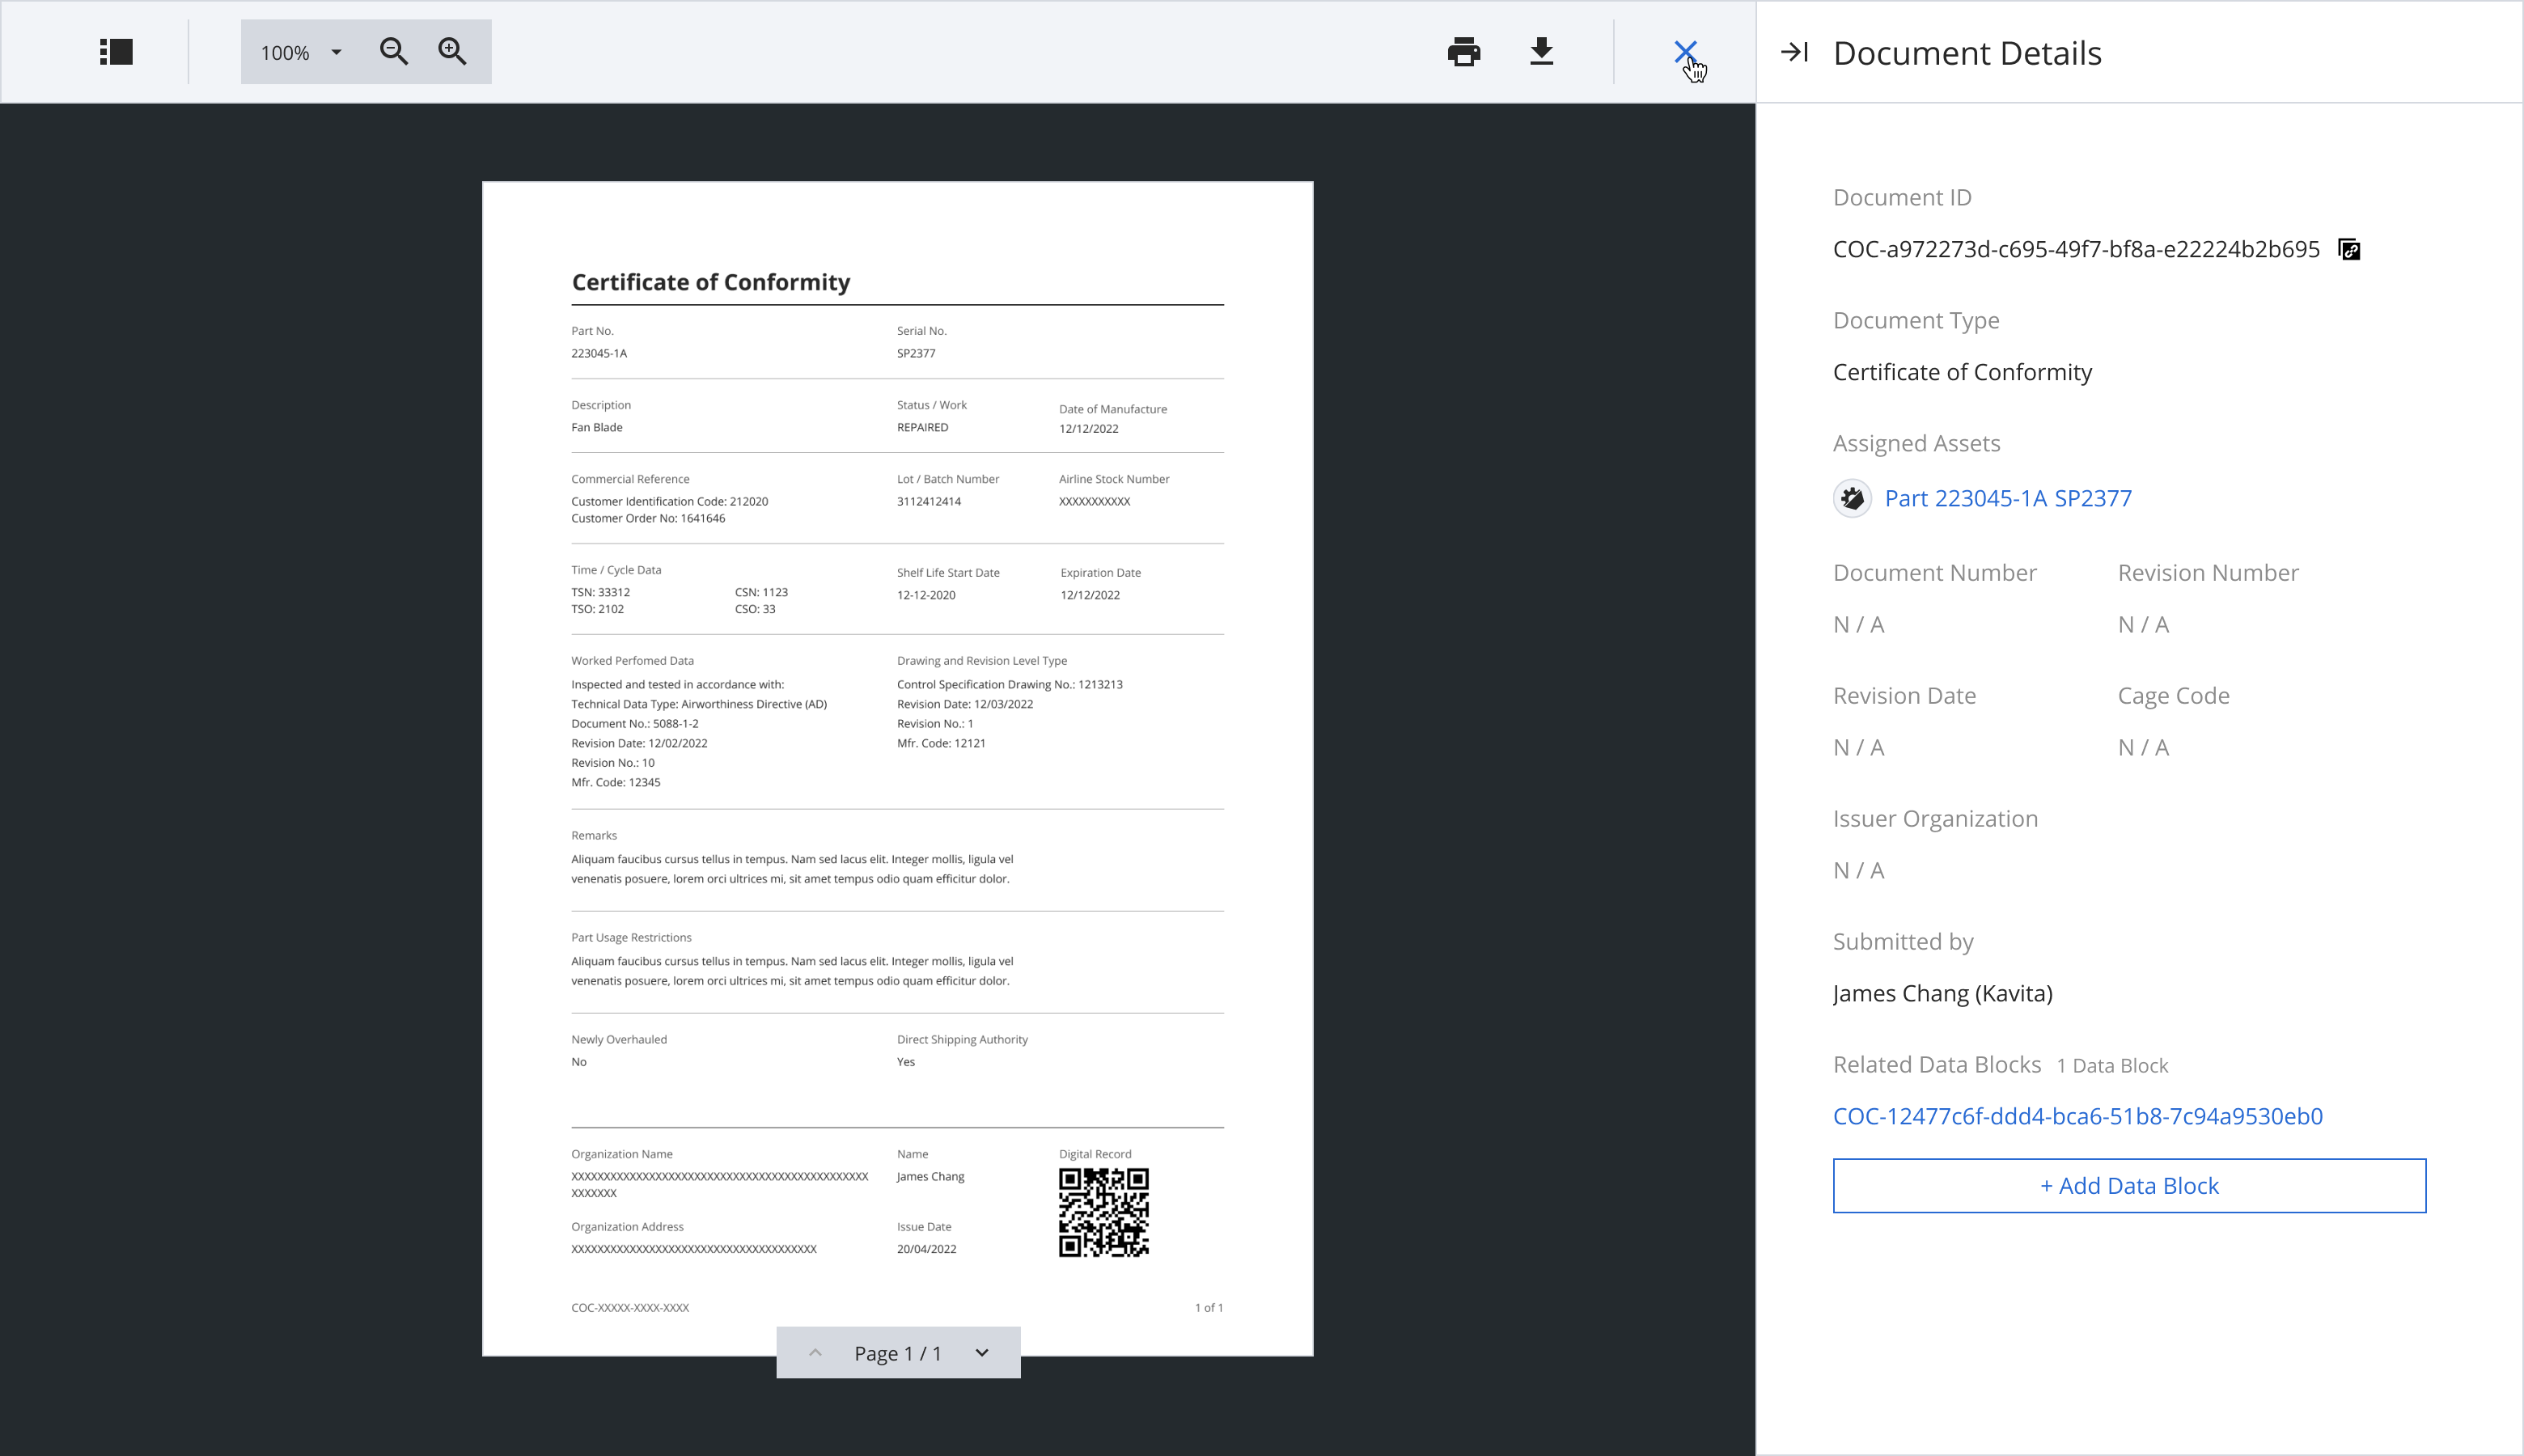Zoom in with the plus magnifier
The image size is (2524, 1456).
click(453, 52)
